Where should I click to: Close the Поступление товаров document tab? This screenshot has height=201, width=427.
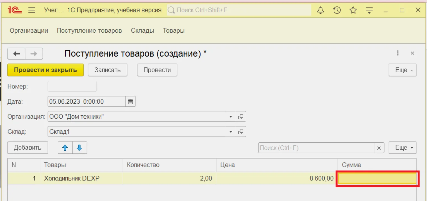[x=412, y=53]
